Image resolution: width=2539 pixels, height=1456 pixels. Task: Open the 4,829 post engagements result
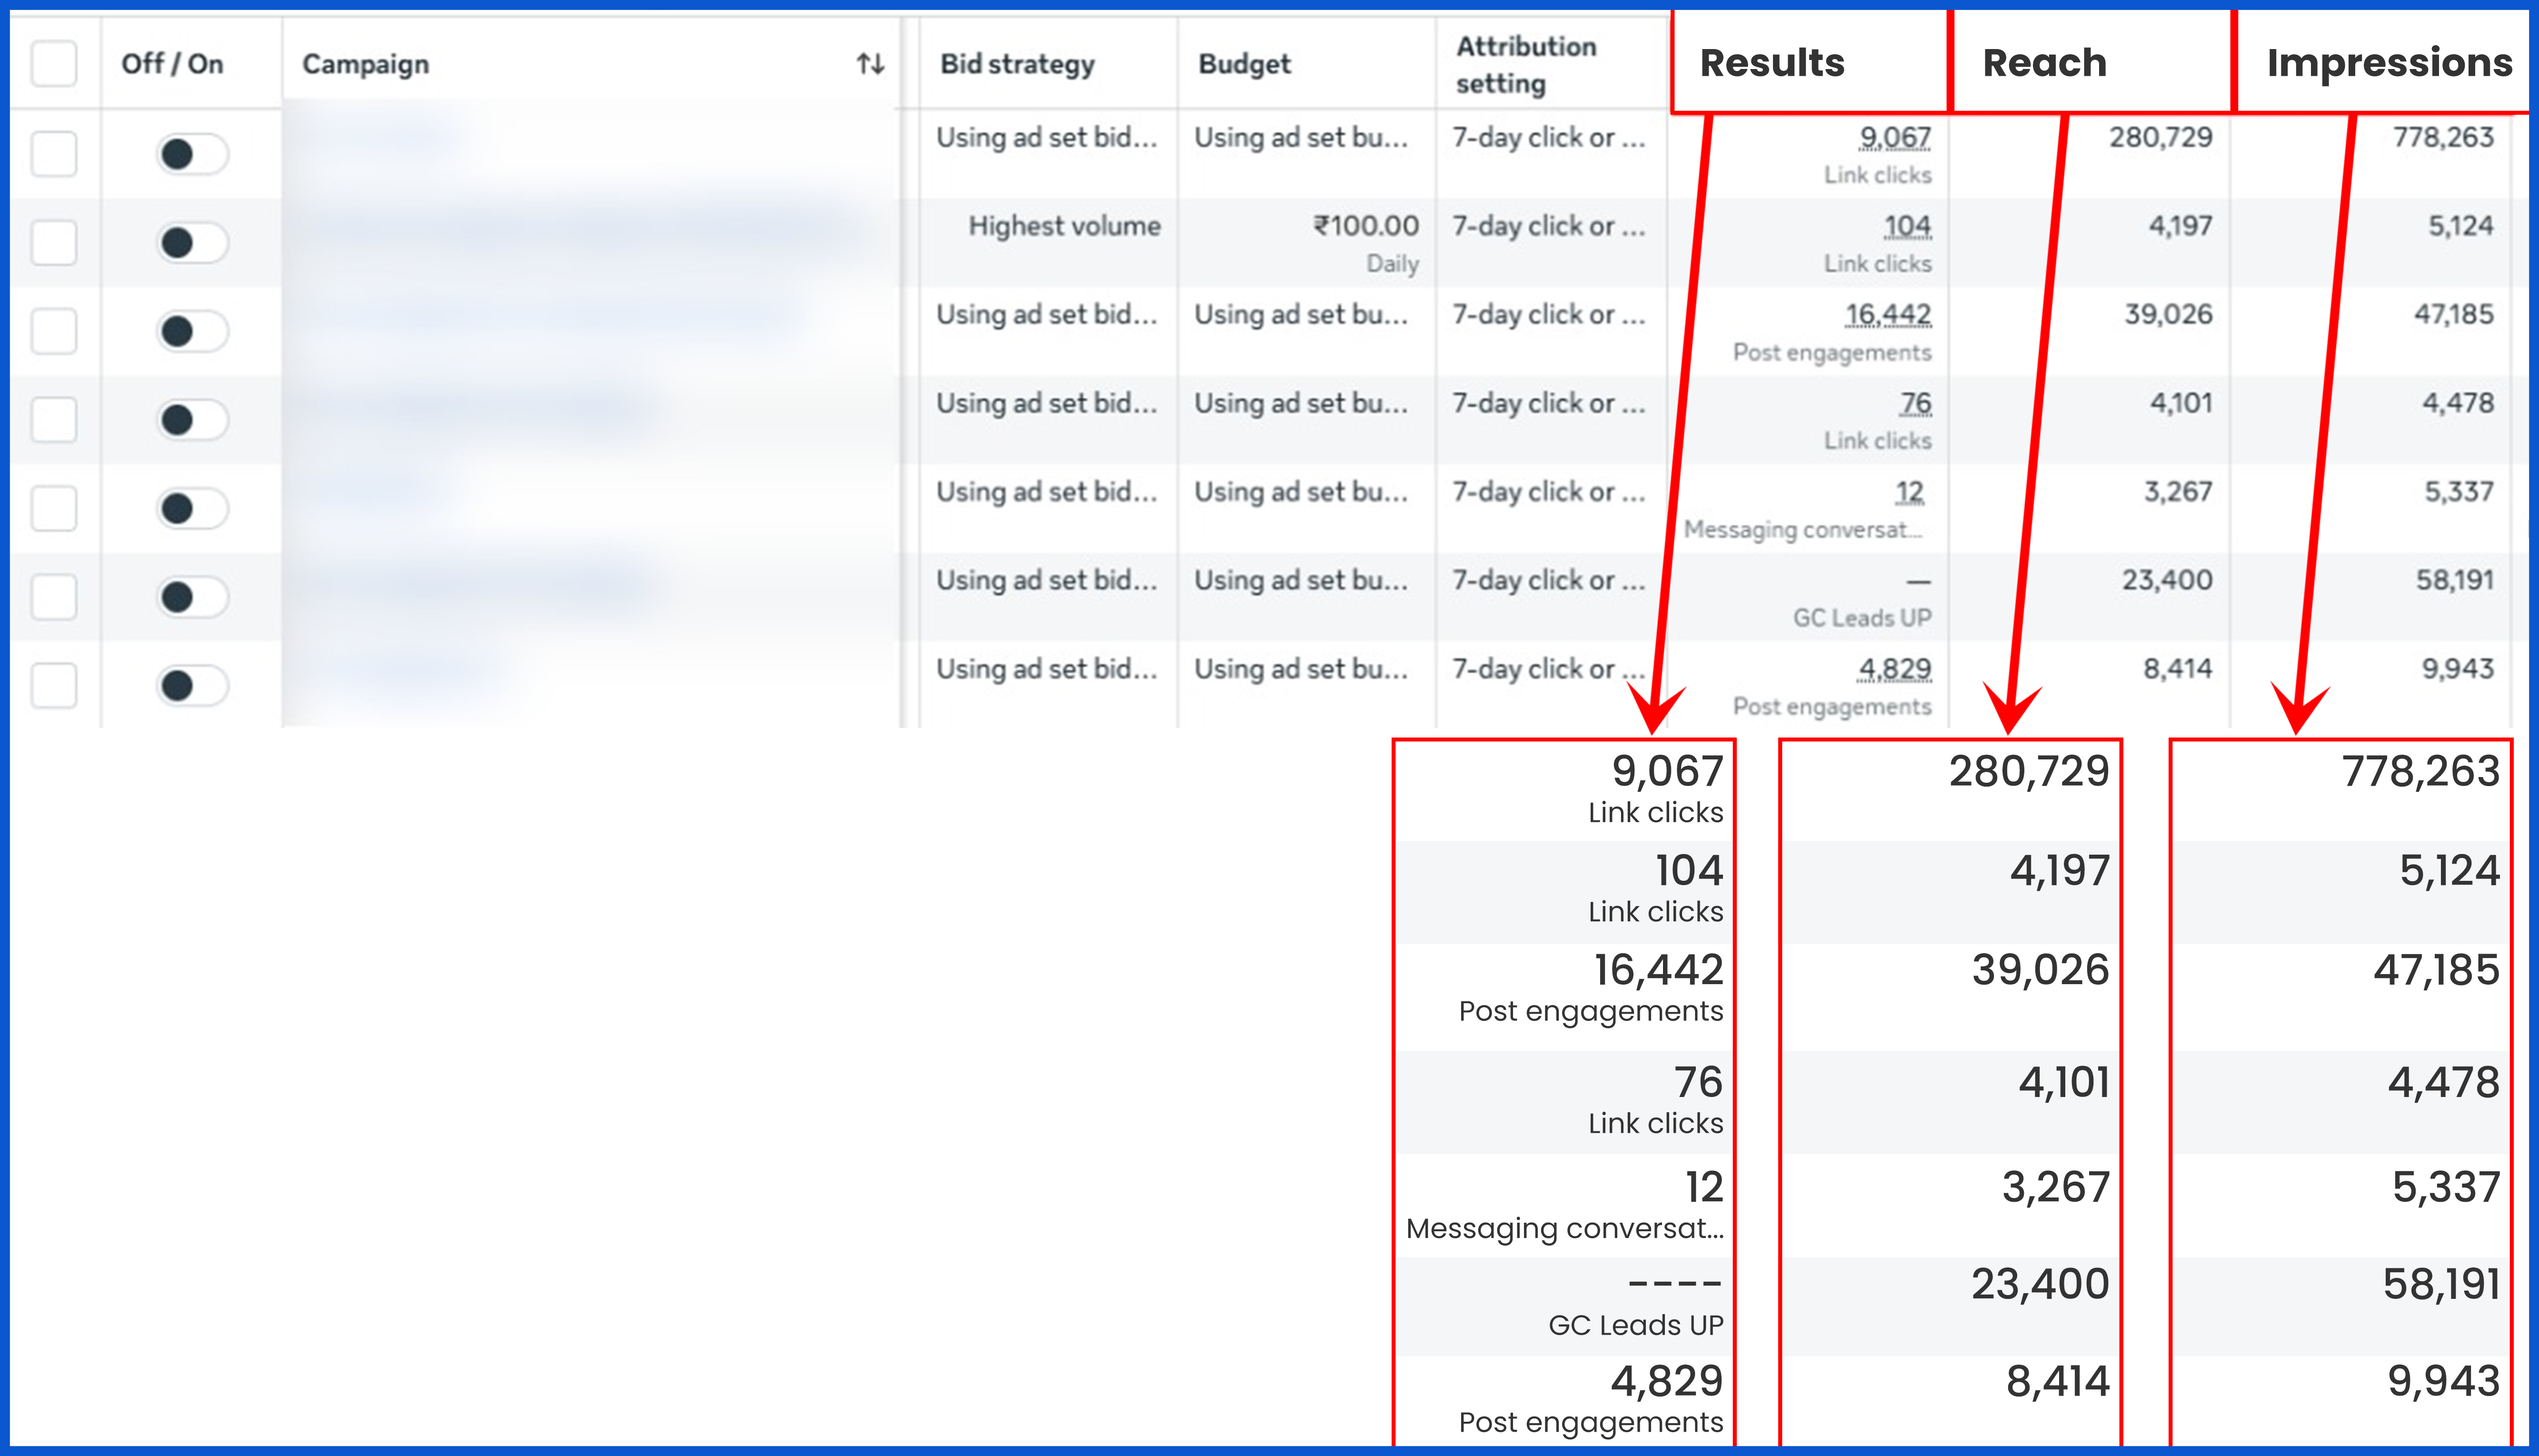point(1894,668)
